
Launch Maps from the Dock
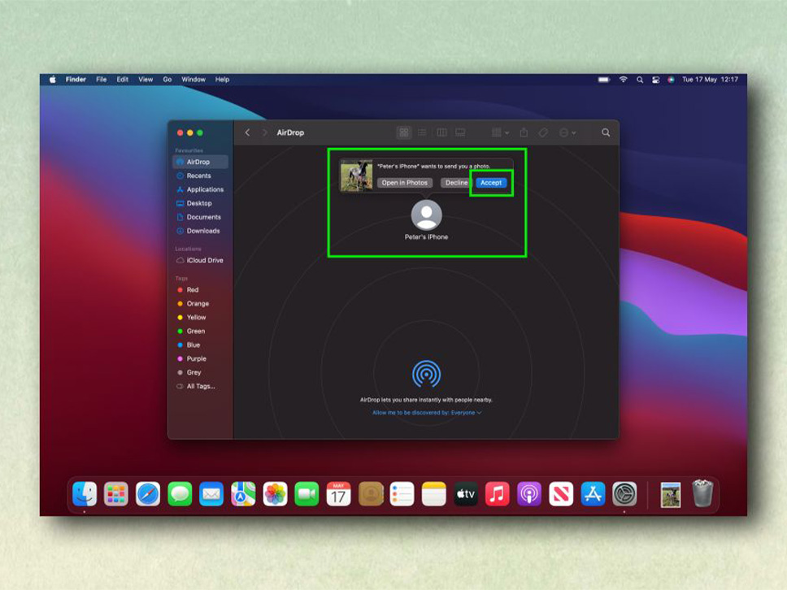point(243,494)
